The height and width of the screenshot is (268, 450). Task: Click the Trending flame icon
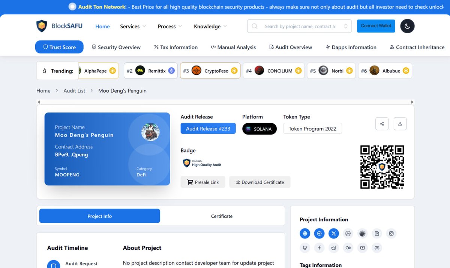[x=45, y=71]
